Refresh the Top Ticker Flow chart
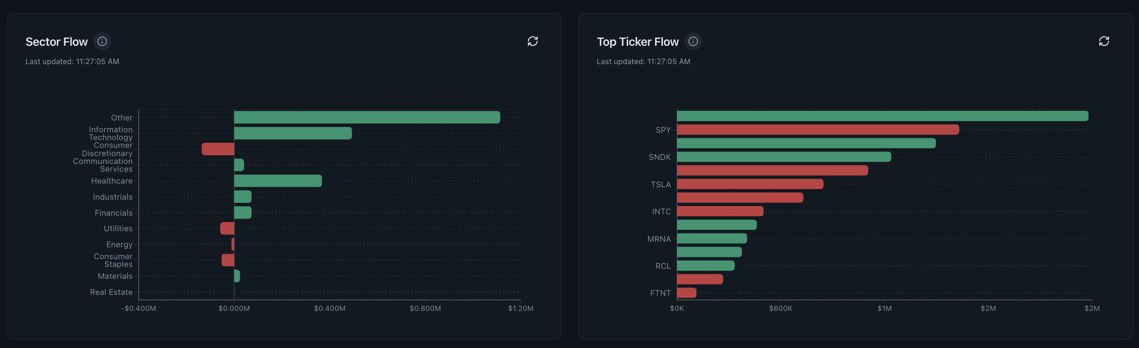1139x348 pixels. (x=1104, y=41)
